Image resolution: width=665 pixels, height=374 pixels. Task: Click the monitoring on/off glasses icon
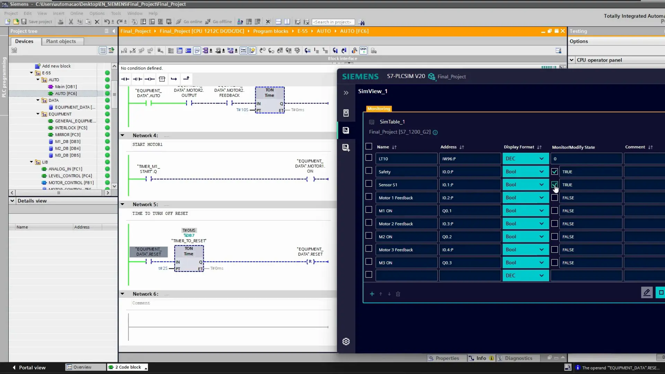363,51
